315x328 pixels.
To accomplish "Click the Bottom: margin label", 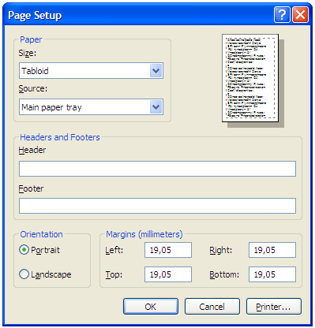I will pyautogui.click(x=224, y=274).
